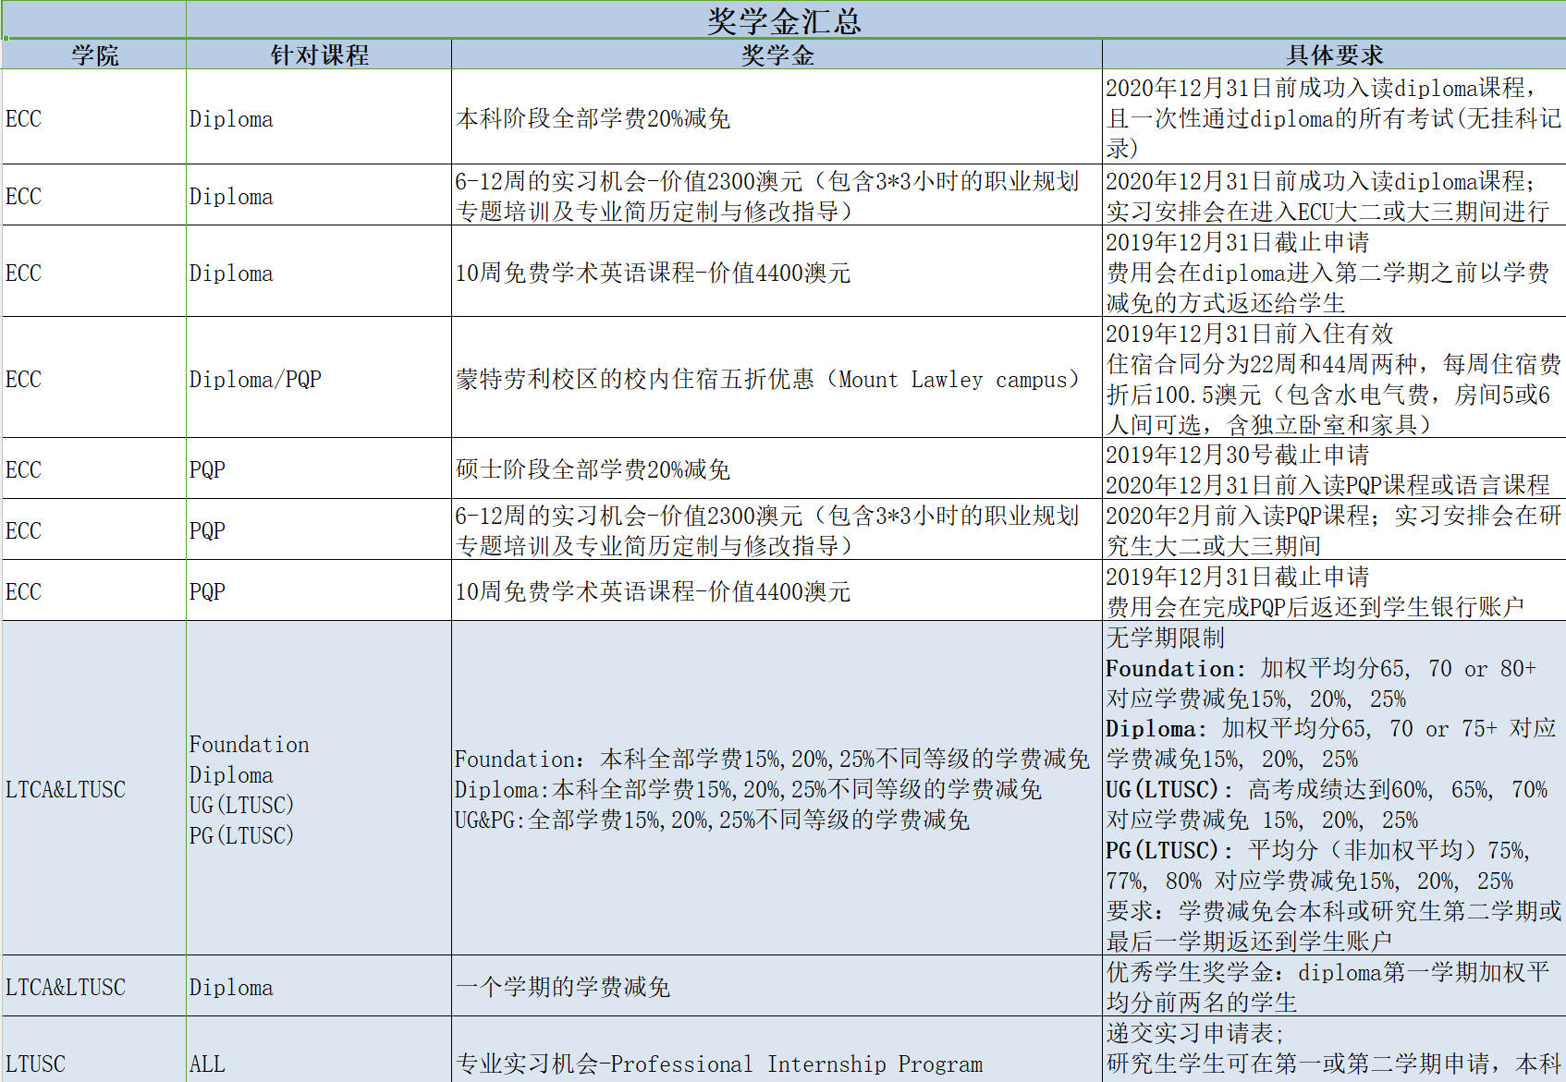Click the requirement cell about 优秀学生奖学金
Screen dimensions: 1566x1082
pyautogui.click(x=1334, y=987)
